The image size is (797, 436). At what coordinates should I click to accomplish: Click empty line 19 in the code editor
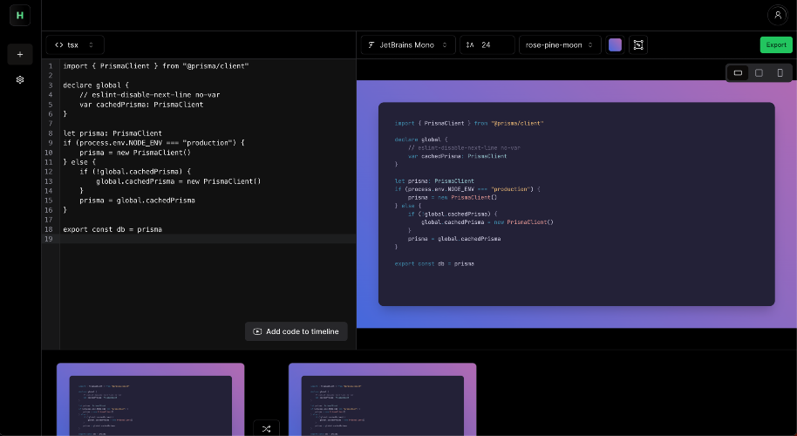(x=208, y=239)
